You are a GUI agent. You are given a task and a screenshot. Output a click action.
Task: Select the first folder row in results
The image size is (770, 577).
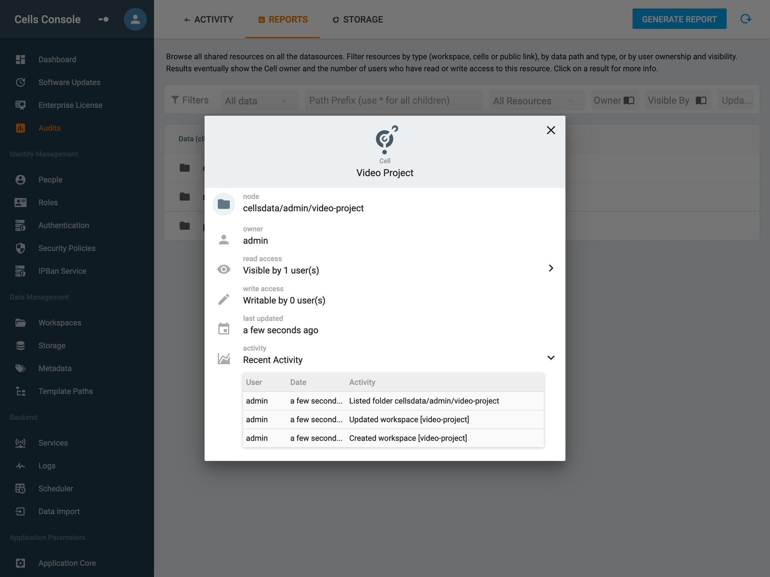462,168
